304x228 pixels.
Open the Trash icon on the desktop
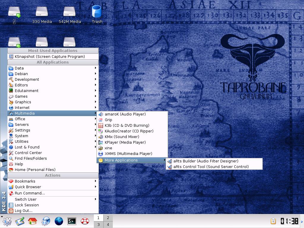[97, 14]
